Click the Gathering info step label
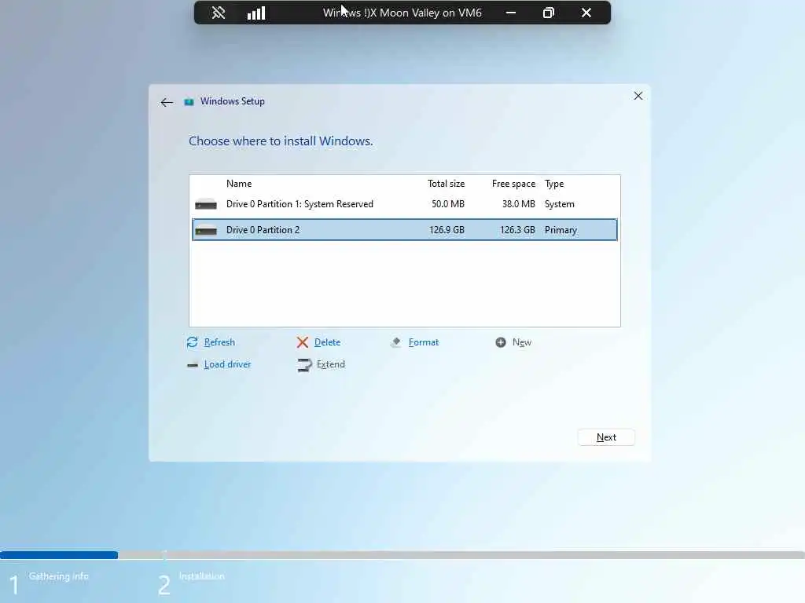Image resolution: width=805 pixels, height=603 pixels. 58,576
